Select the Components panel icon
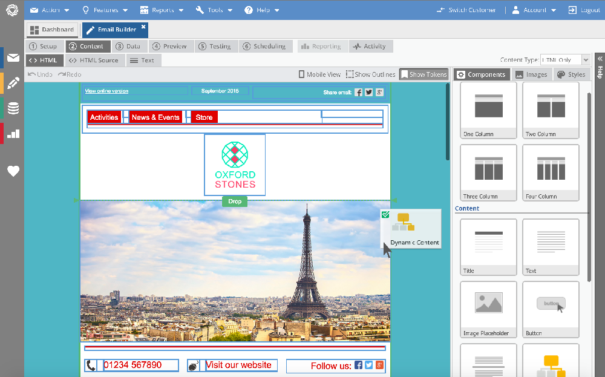Image resolution: width=605 pixels, height=377 pixels. [x=482, y=74]
